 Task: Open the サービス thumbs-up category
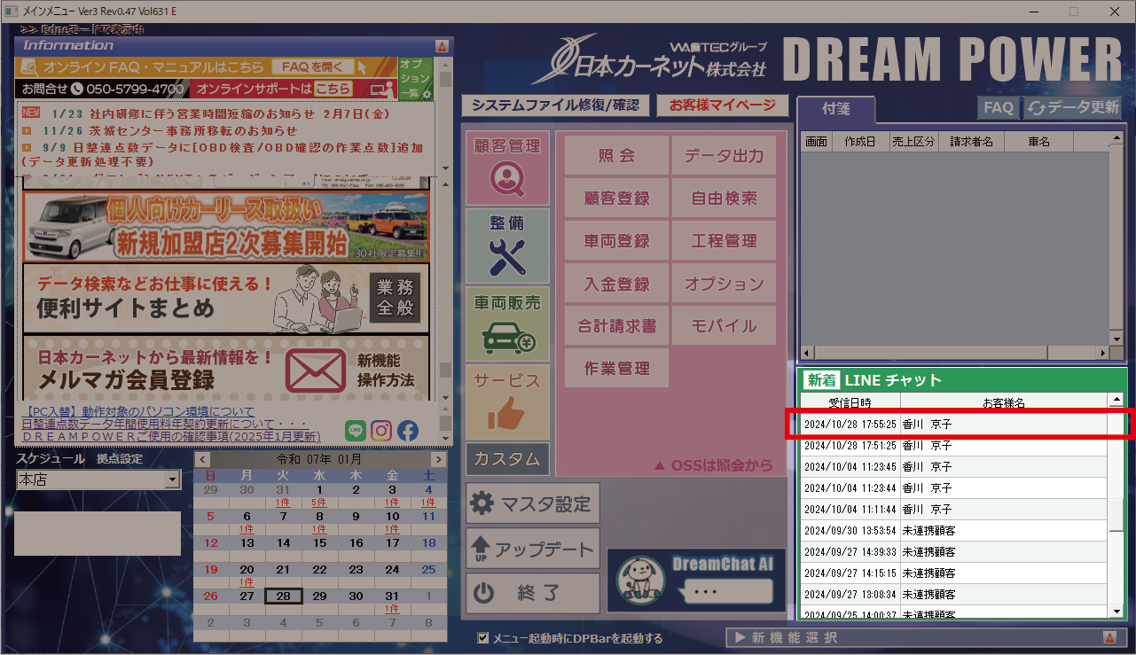coord(507,402)
